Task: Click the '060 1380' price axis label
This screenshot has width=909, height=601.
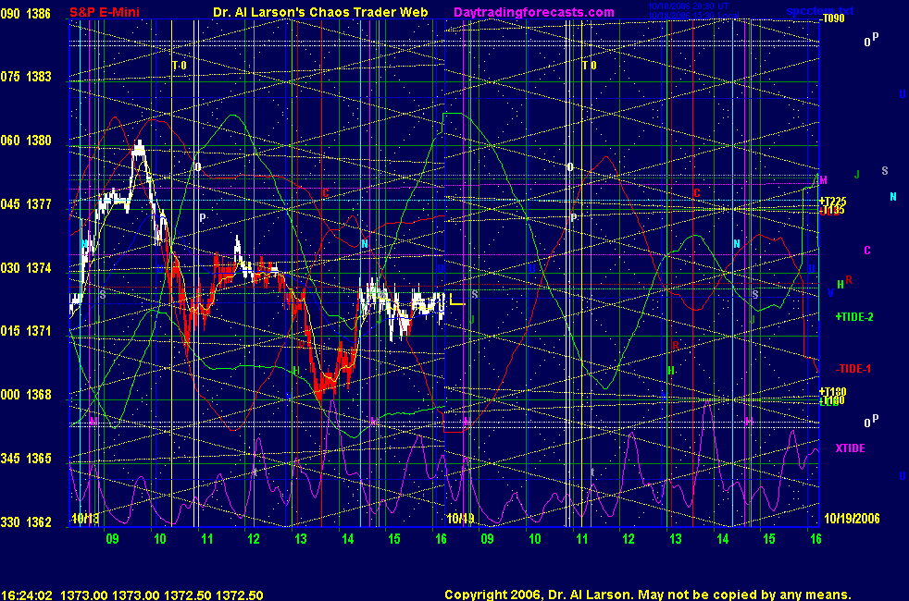Action: pos(26,141)
